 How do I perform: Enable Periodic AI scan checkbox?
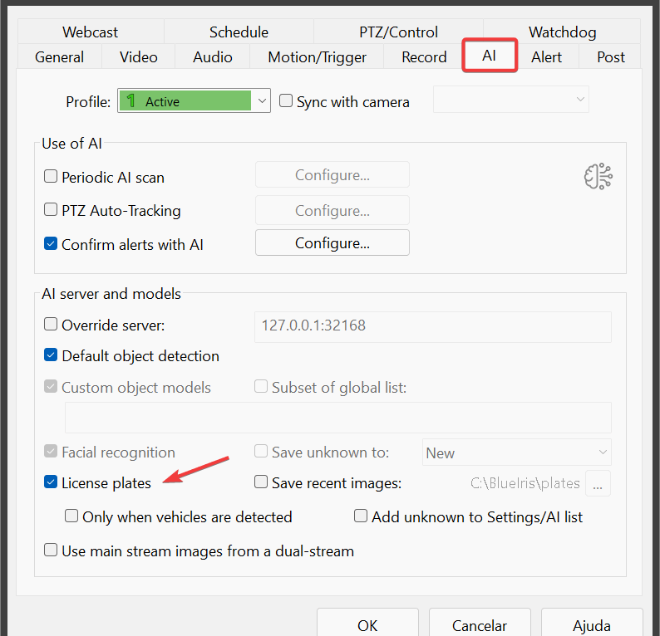pos(51,177)
